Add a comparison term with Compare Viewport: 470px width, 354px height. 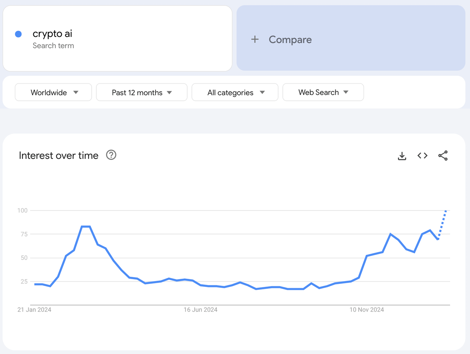tap(351, 38)
